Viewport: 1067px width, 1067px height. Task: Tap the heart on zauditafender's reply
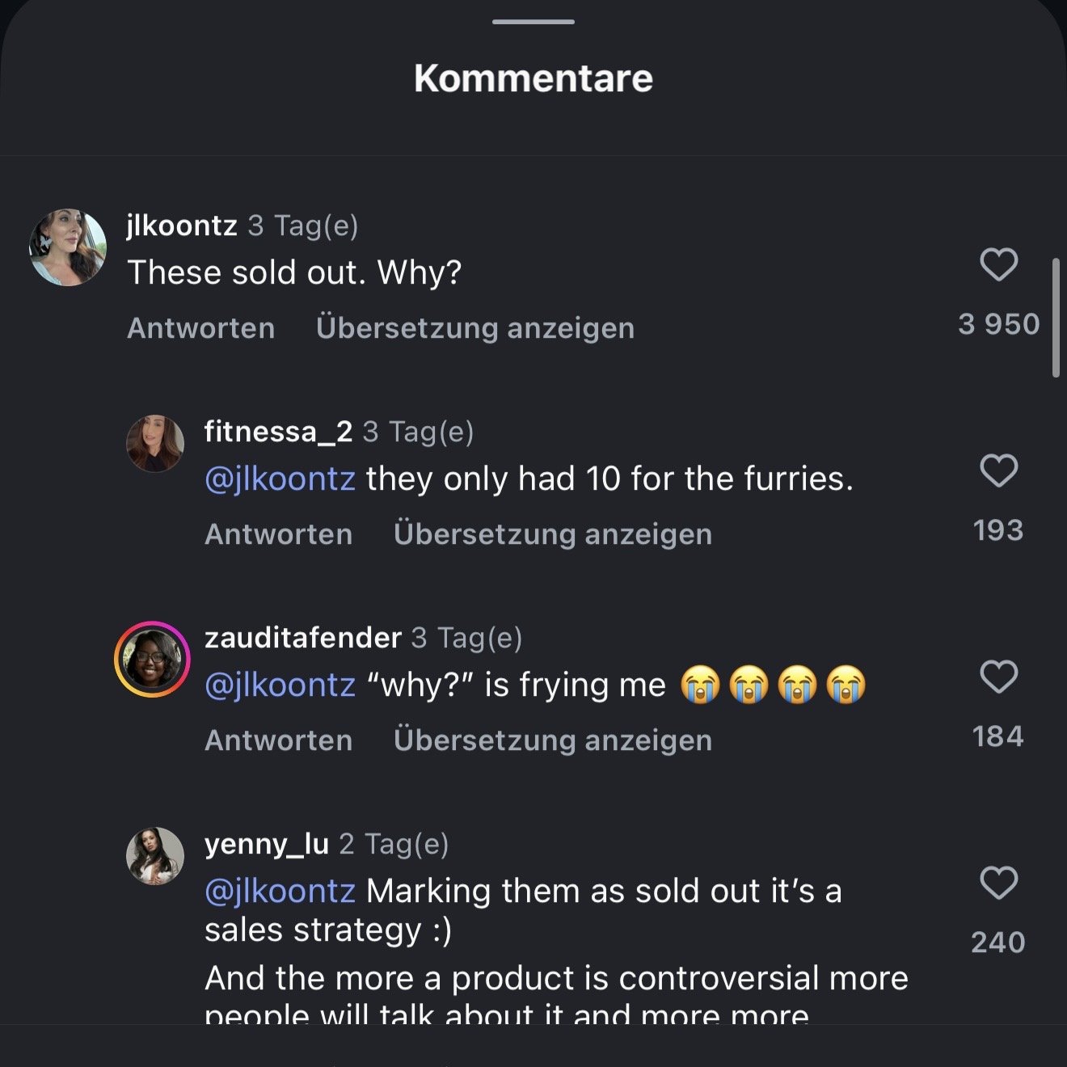pyautogui.click(x=998, y=677)
